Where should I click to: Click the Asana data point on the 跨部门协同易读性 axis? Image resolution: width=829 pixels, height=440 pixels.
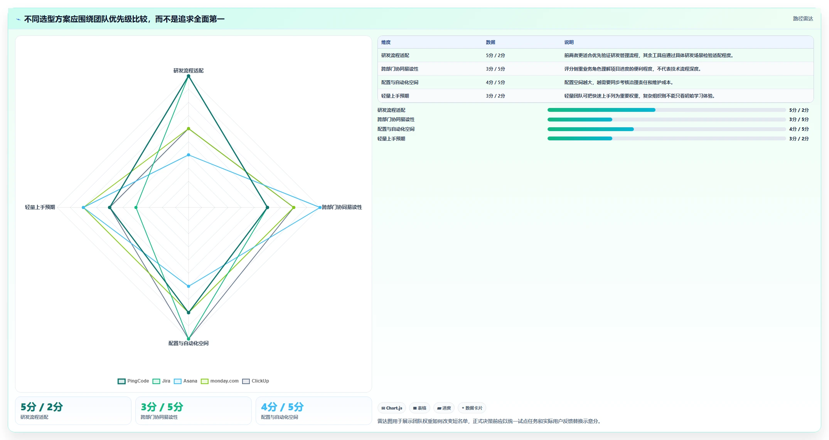320,207
